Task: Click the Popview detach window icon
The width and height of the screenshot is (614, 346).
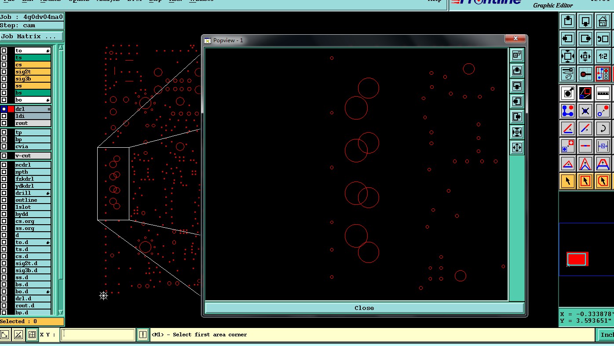Action: pyautogui.click(x=517, y=55)
